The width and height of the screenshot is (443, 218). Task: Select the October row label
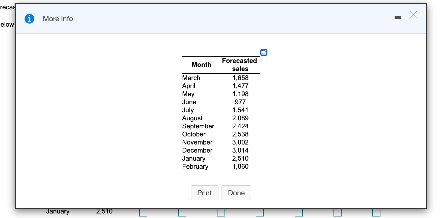194,134
